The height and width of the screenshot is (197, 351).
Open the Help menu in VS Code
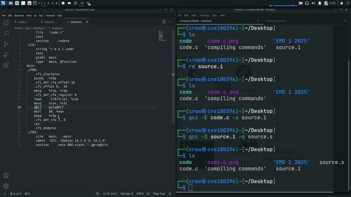click(59, 16)
